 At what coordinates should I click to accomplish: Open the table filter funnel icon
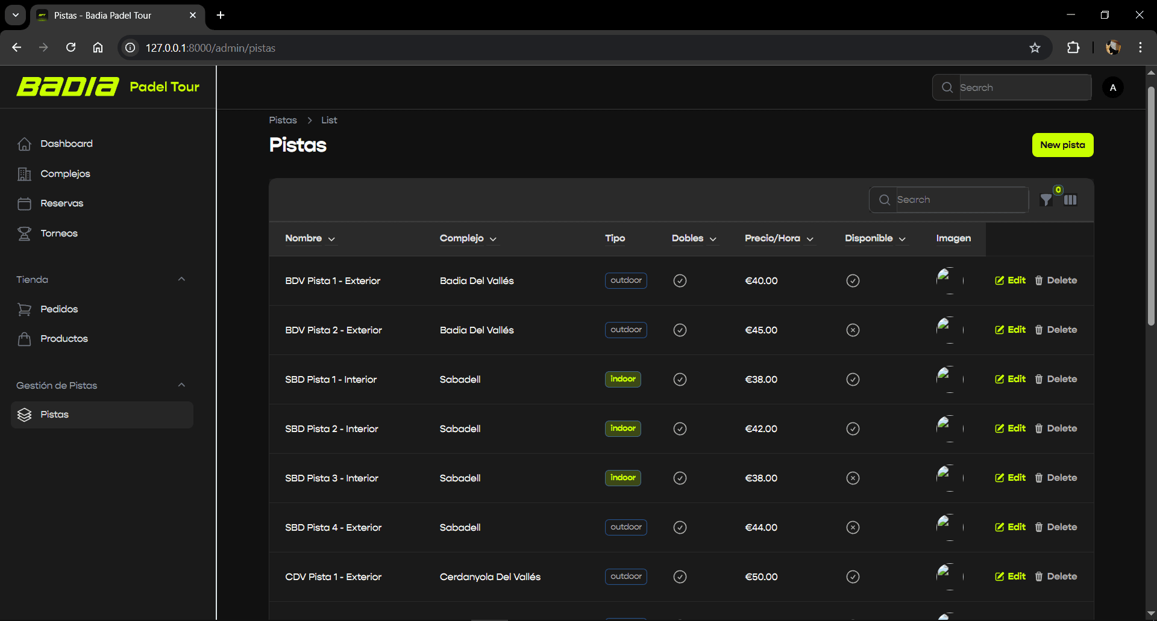(x=1047, y=200)
